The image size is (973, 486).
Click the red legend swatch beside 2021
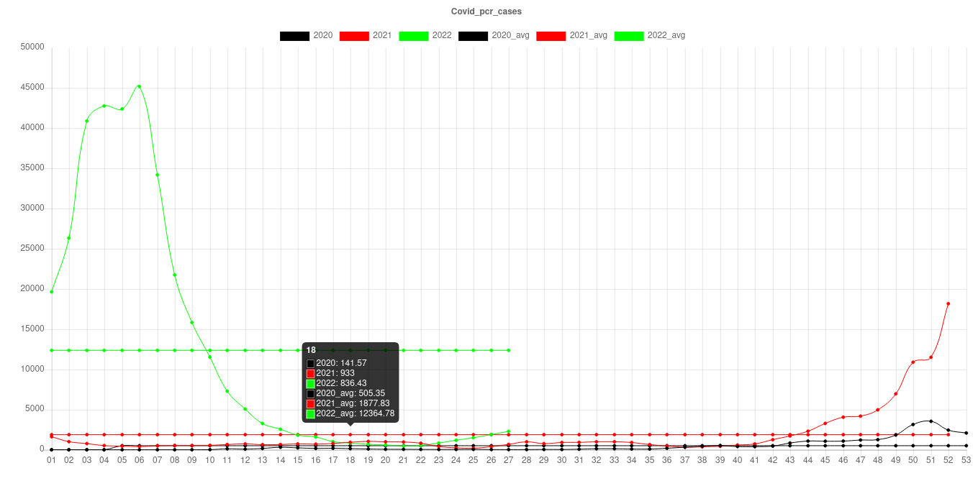353,35
